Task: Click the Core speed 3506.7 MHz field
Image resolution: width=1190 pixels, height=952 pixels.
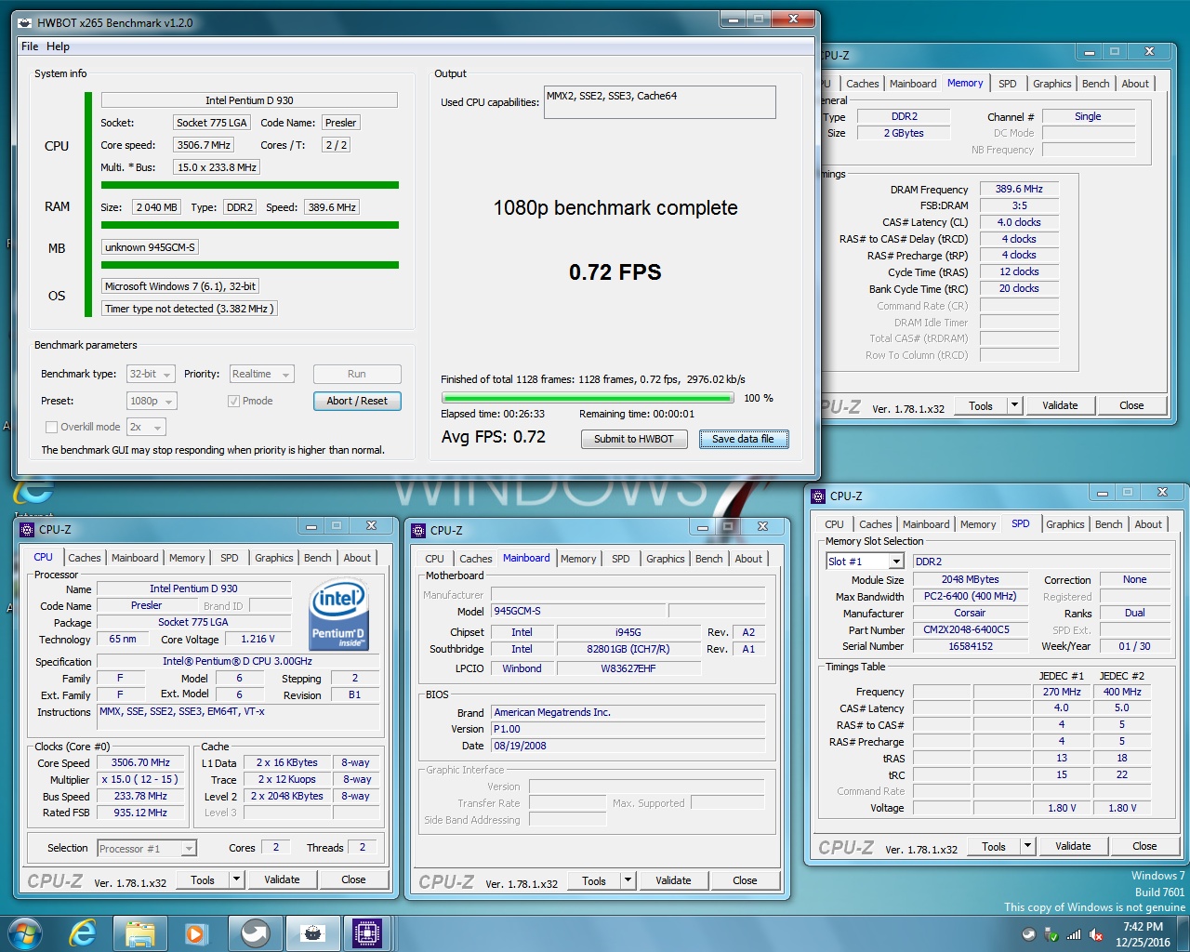Action: click(204, 145)
